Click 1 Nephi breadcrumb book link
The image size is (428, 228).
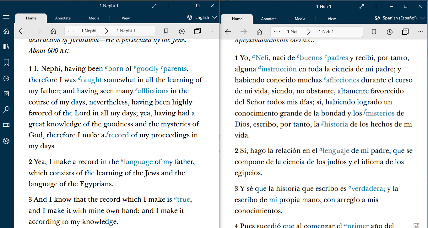pyautogui.click(x=89, y=31)
